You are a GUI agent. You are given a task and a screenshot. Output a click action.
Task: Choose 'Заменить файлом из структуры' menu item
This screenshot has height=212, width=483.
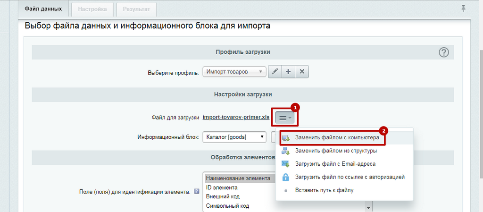point(344,151)
